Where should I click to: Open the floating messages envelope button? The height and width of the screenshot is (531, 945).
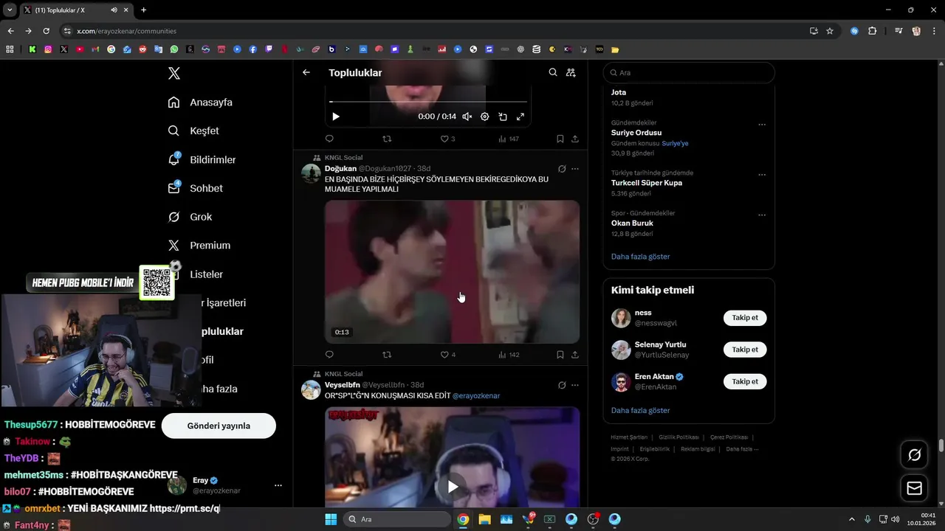tap(914, 488)
